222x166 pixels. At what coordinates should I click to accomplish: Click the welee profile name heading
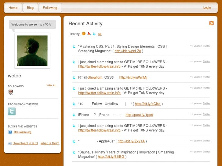15,76
